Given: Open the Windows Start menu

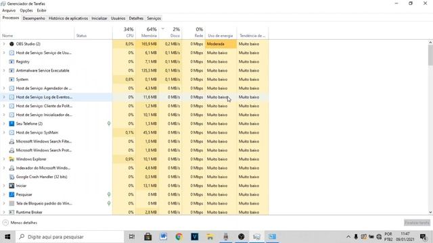Looking at the screenshot, I should pyautogui.click(x=7, y=237).
